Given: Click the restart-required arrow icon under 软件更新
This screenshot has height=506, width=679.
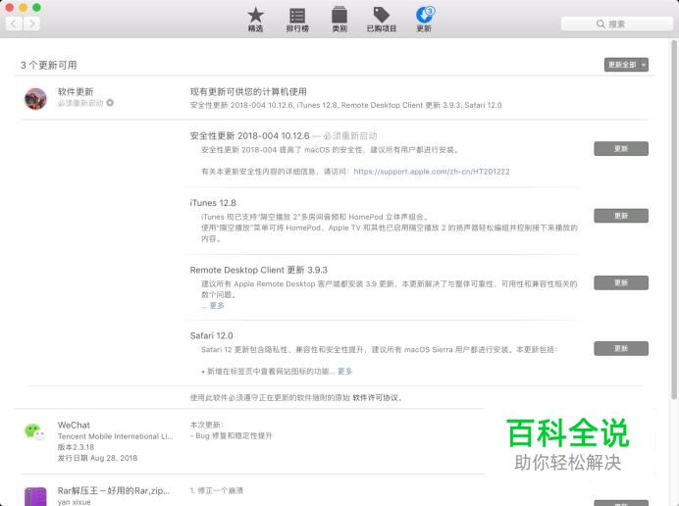Looking at the screenshot, I should [110, 103].
